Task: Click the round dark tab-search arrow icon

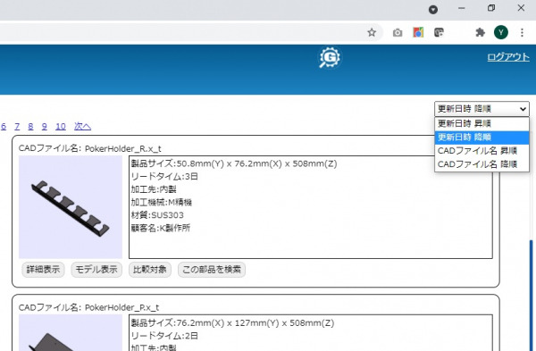Action: click(x=433, y=10)
